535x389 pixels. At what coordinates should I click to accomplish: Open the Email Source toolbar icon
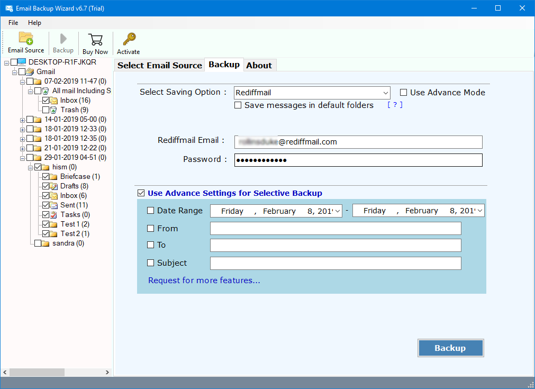[x=26, y=38]
